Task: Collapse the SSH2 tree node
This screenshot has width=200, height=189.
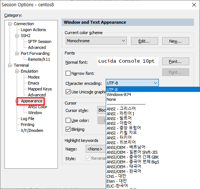Action: point(17,36)
